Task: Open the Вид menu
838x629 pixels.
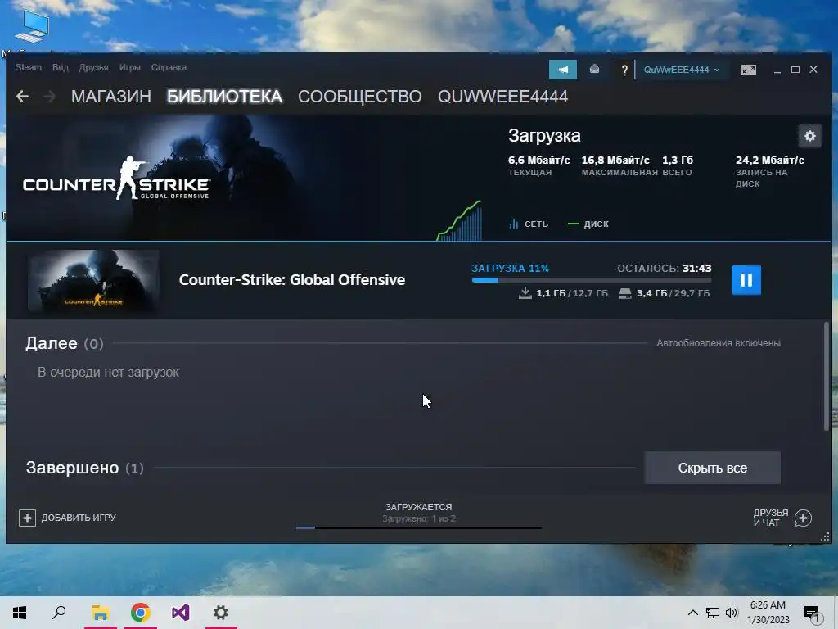Action: [x=61, y=67]
